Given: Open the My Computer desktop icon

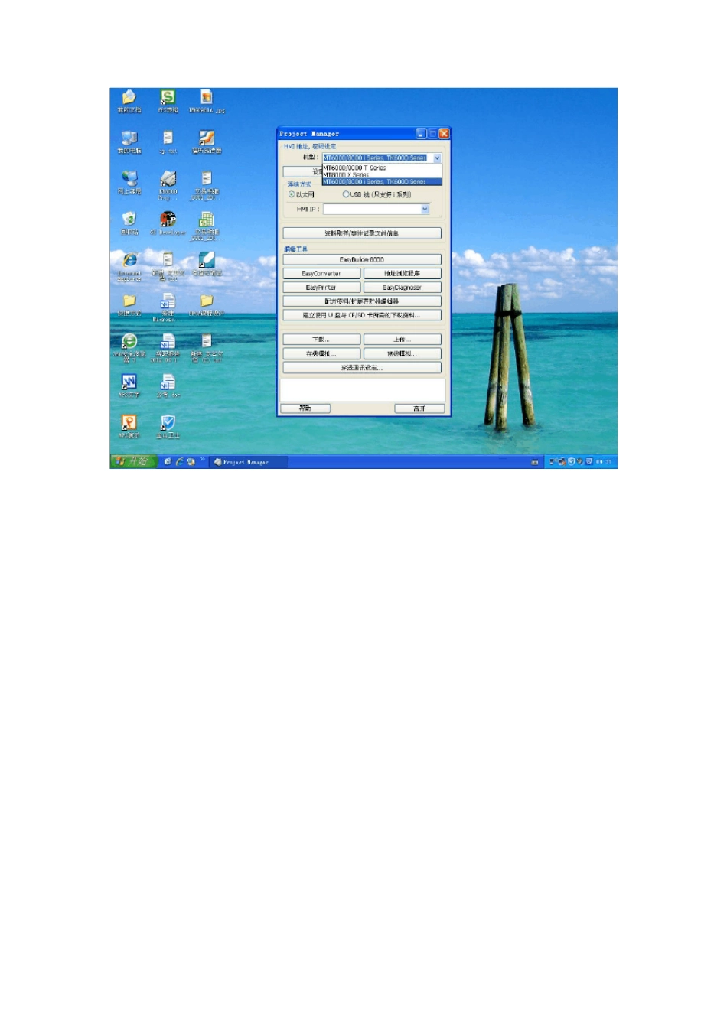Looking at the screenshot, I should [x=129, y=139].
